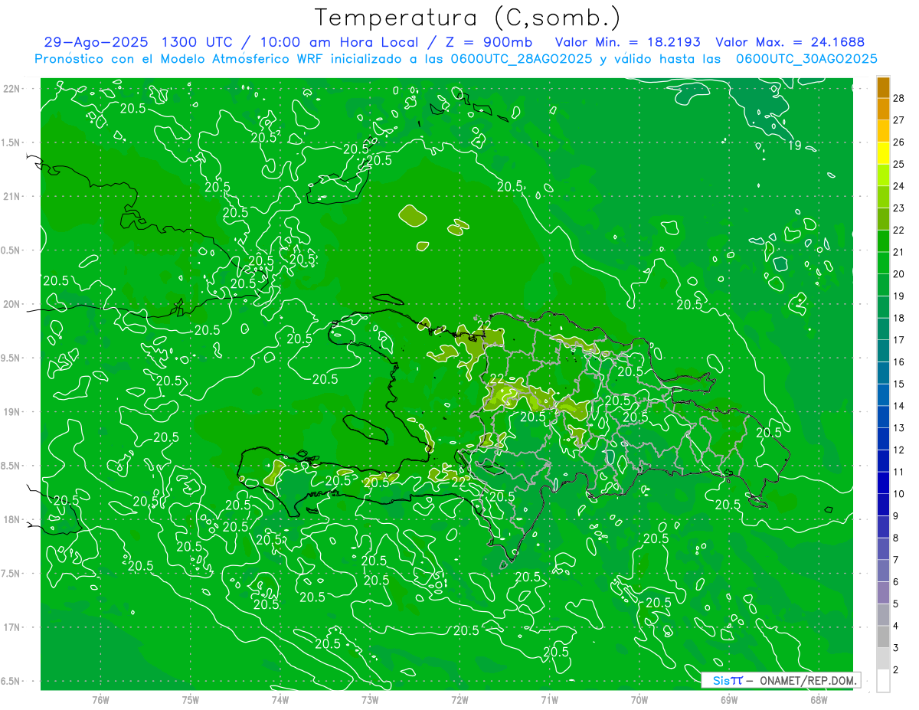
Task: Click the color scale label "10"
Action: (899, 494)
